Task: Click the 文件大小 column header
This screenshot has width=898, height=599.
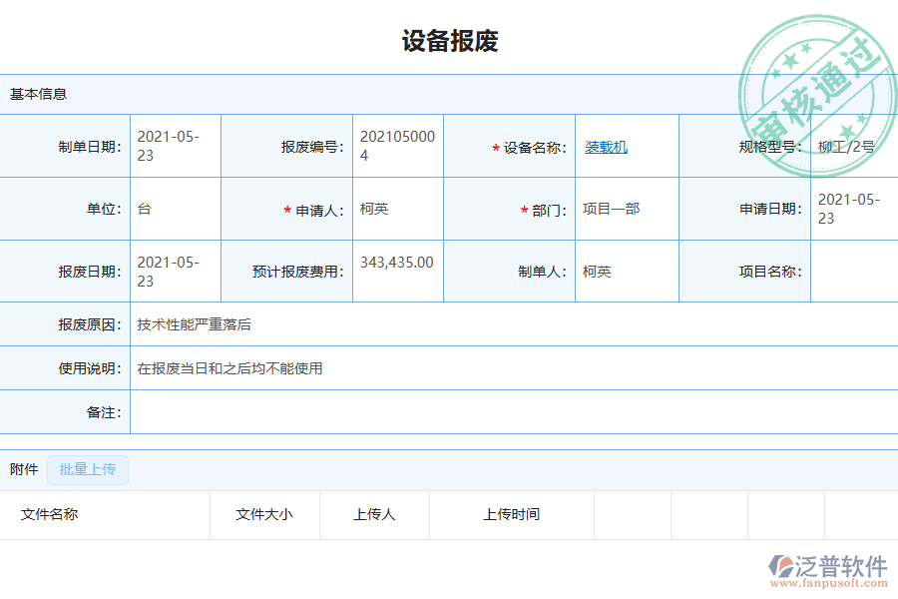Action: coord(264,515)
